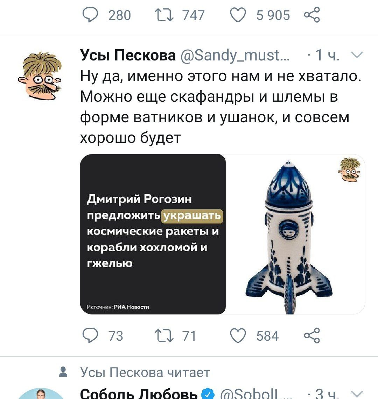This screenshot has width=378, height=399.
Task: Open the tweet text about скафандры и шлемы
Action: pos(221,107)
